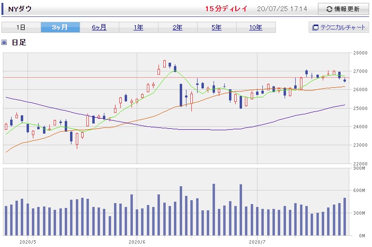Select the 1日 period tab
The height and width of the screenshot is (247, 372).
[21, 27]
